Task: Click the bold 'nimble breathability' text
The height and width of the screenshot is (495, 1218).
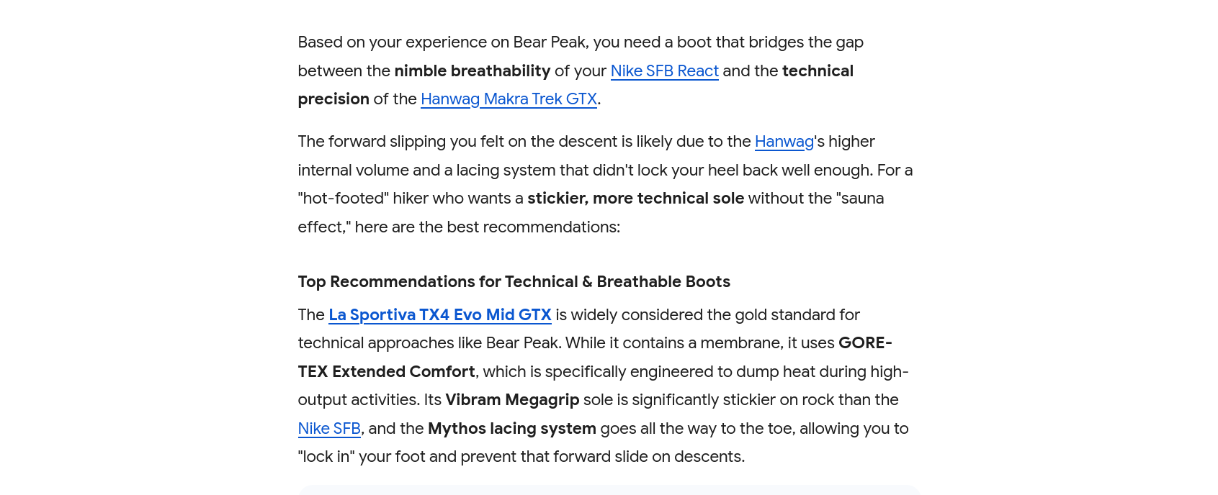Action: [x=472, y=71]
